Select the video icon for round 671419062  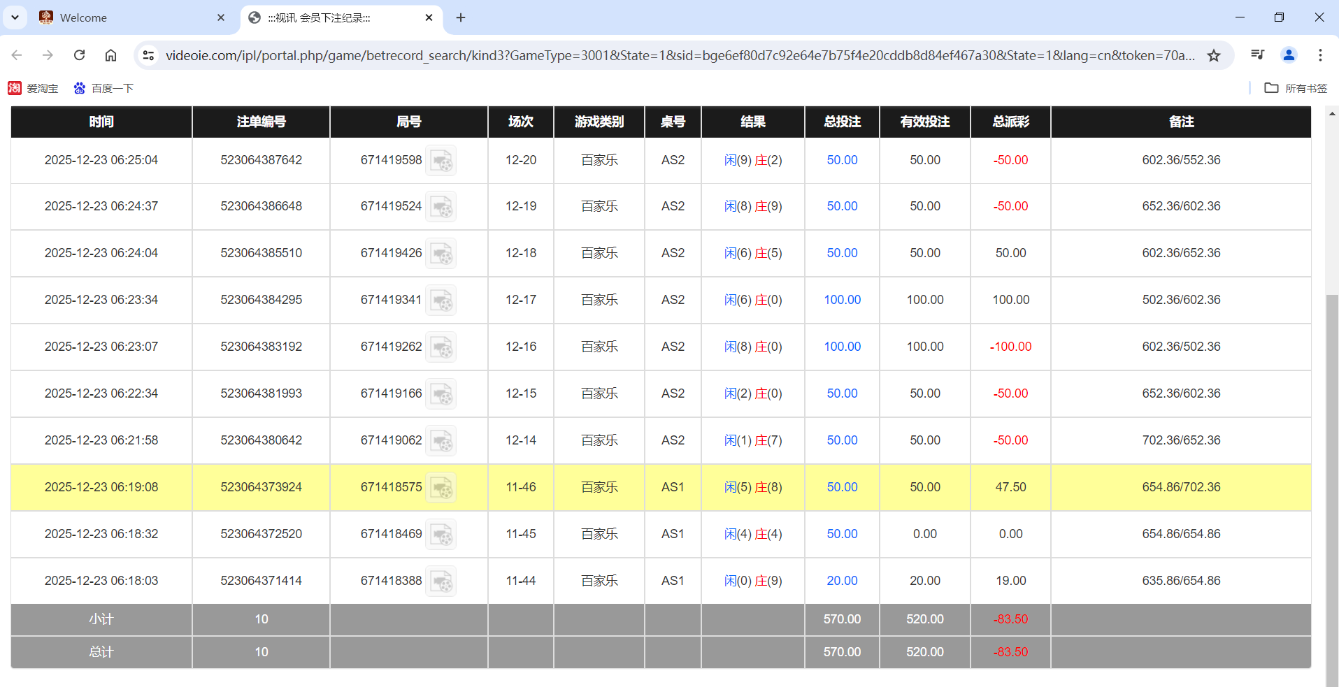tap(441, 440)
